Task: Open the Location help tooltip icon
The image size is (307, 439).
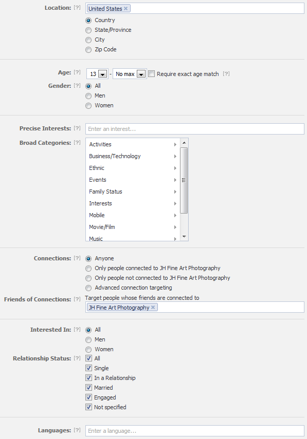Action: [x=77, y=8]
